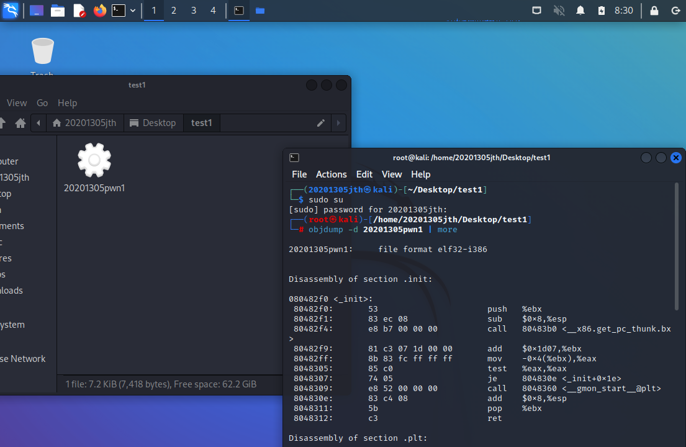The image size is (686, 447).
Task: Open terminal emulator launcher in panel
Action: (x=119, y=11)
